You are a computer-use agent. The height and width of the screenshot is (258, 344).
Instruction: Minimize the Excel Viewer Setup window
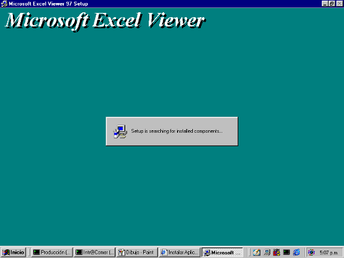325,4
